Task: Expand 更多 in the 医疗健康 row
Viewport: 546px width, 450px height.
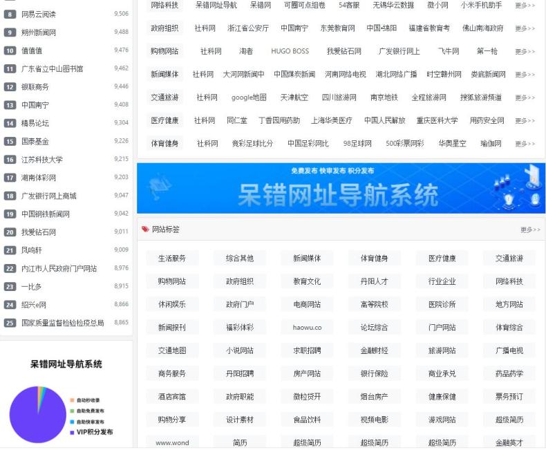Action: [x=525, y=120]
